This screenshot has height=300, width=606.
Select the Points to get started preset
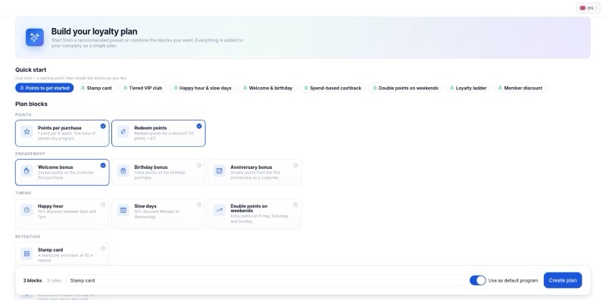[x=45, y=88]
